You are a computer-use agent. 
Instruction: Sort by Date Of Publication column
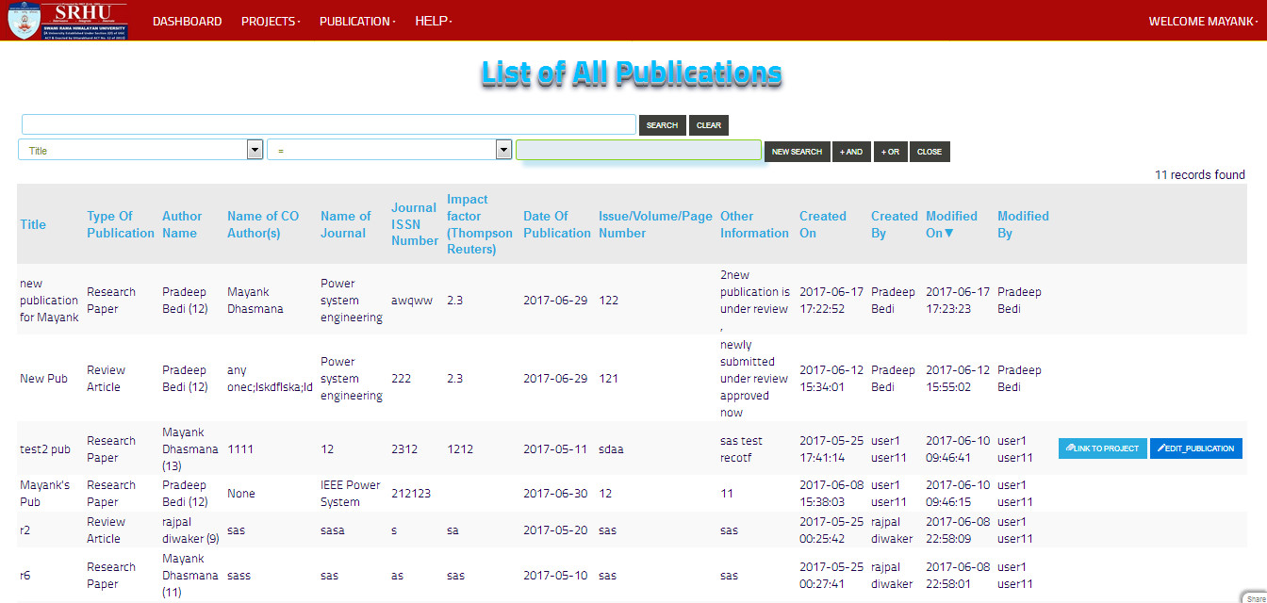557,224
